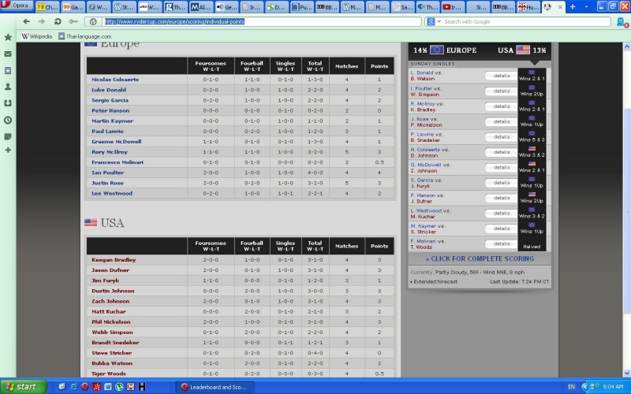This screenshot has height=394, width=631.
Task: Open Keegan Bradley player link
Action: tap(114, 260)
